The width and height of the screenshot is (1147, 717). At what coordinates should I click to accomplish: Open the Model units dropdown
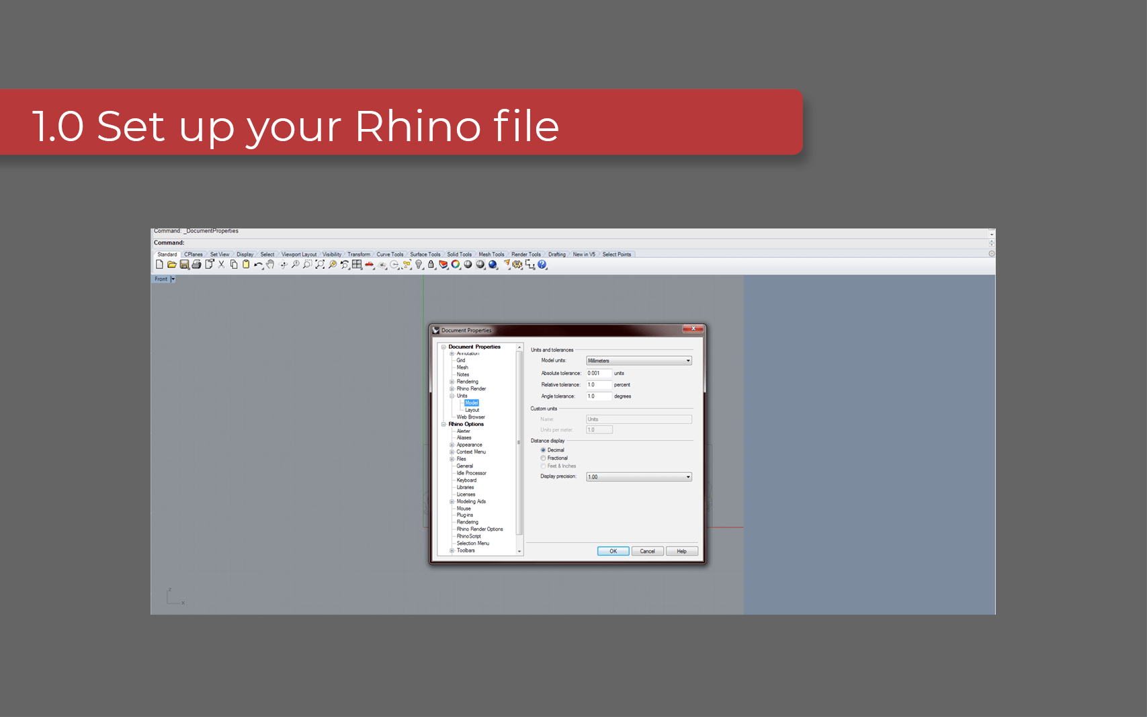tap(638, 361)
